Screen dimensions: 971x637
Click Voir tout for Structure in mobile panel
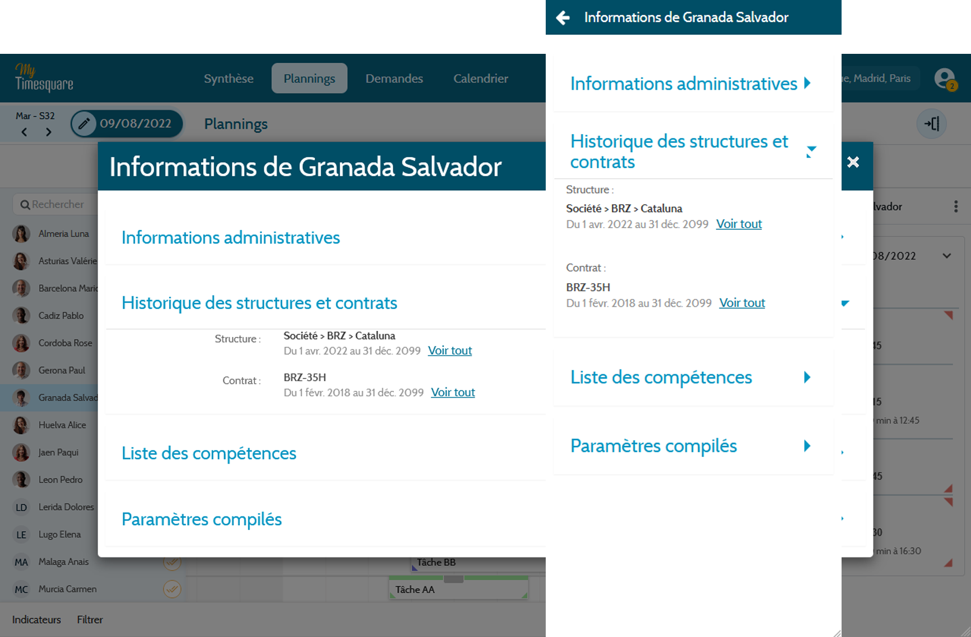coord(739,224)
